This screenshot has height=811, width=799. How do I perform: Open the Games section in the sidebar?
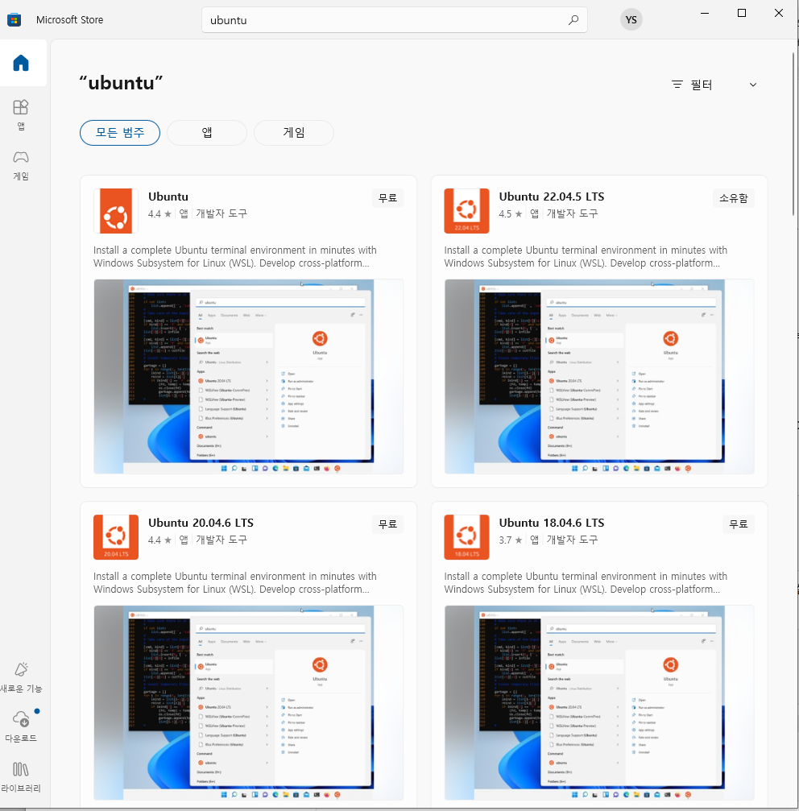pos(21,166)
